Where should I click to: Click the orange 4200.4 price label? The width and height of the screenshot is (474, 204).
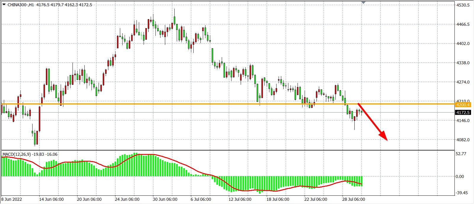click(463, 105)
